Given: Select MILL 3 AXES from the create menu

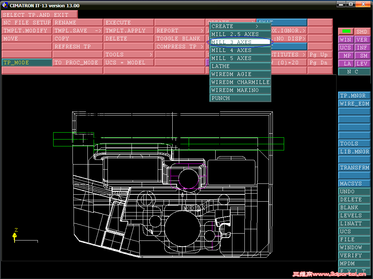Looking at the screenshot, I should pyautogui.click(x=240, y=42).
